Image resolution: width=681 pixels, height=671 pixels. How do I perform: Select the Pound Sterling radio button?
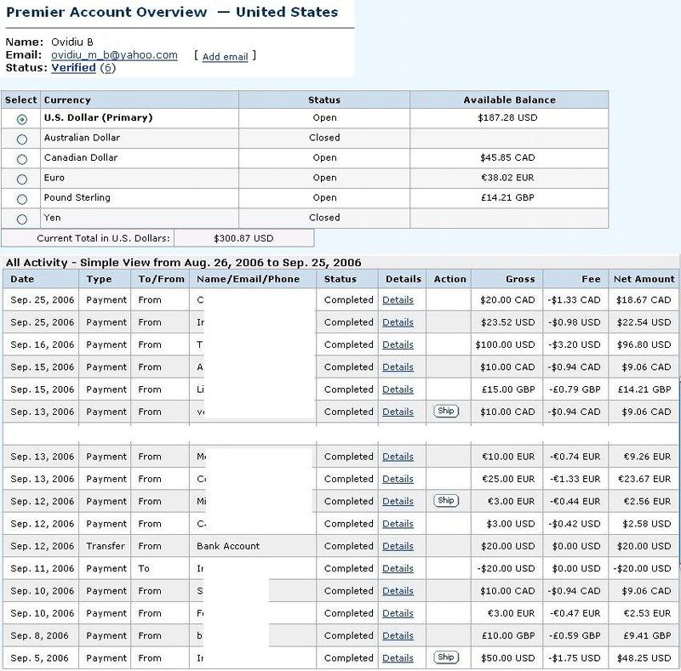22,199
